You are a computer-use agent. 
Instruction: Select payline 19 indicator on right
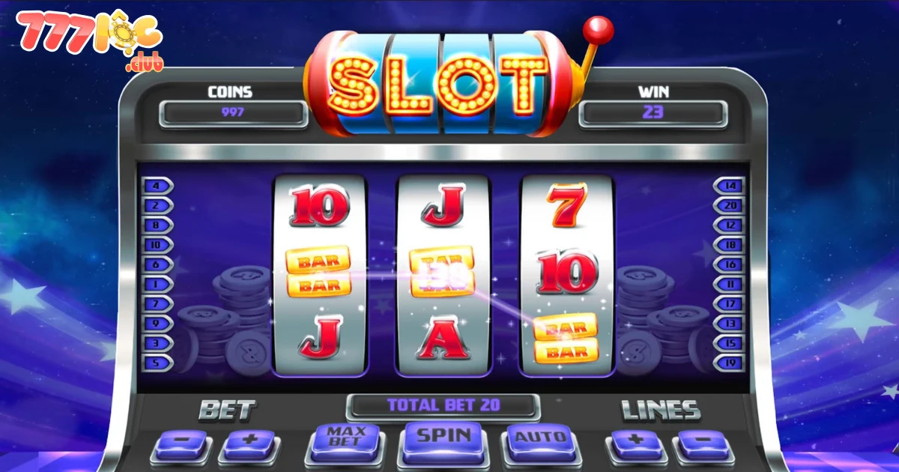point(728,363)
